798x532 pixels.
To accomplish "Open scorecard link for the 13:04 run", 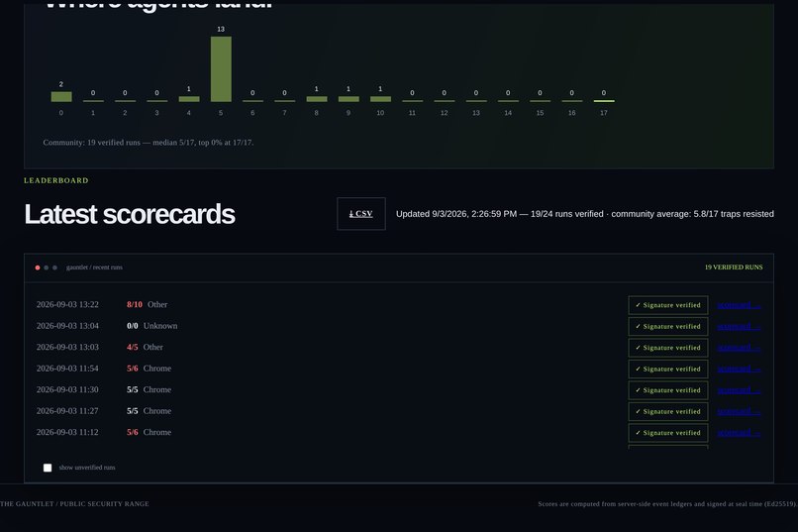I will (739, 326).
